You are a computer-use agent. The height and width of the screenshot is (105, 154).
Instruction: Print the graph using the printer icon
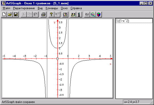tap(43, 15)
